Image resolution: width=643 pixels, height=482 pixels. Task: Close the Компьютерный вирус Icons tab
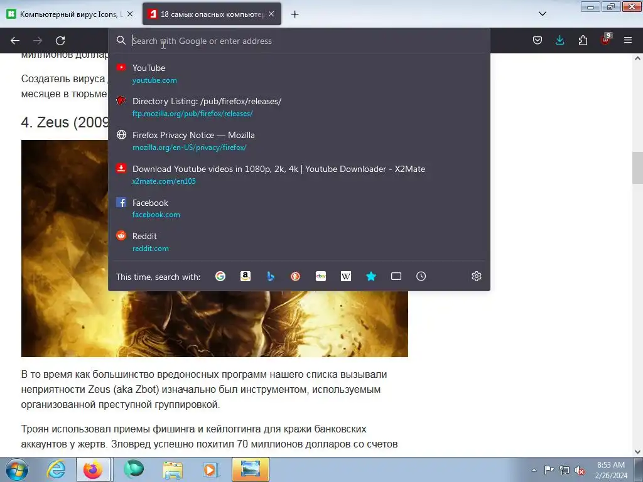pyautogui.click(x=129, y=14)
